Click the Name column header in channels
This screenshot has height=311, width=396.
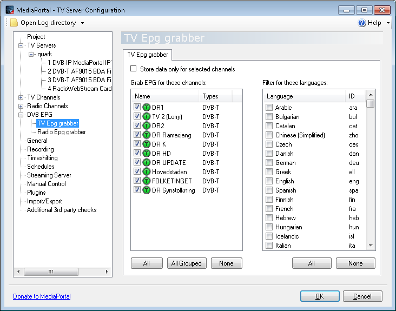pyautogui.click(x=165, y=96)
